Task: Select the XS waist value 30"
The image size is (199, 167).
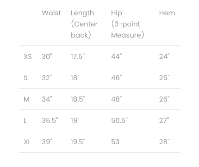Action: coord(47,57)
